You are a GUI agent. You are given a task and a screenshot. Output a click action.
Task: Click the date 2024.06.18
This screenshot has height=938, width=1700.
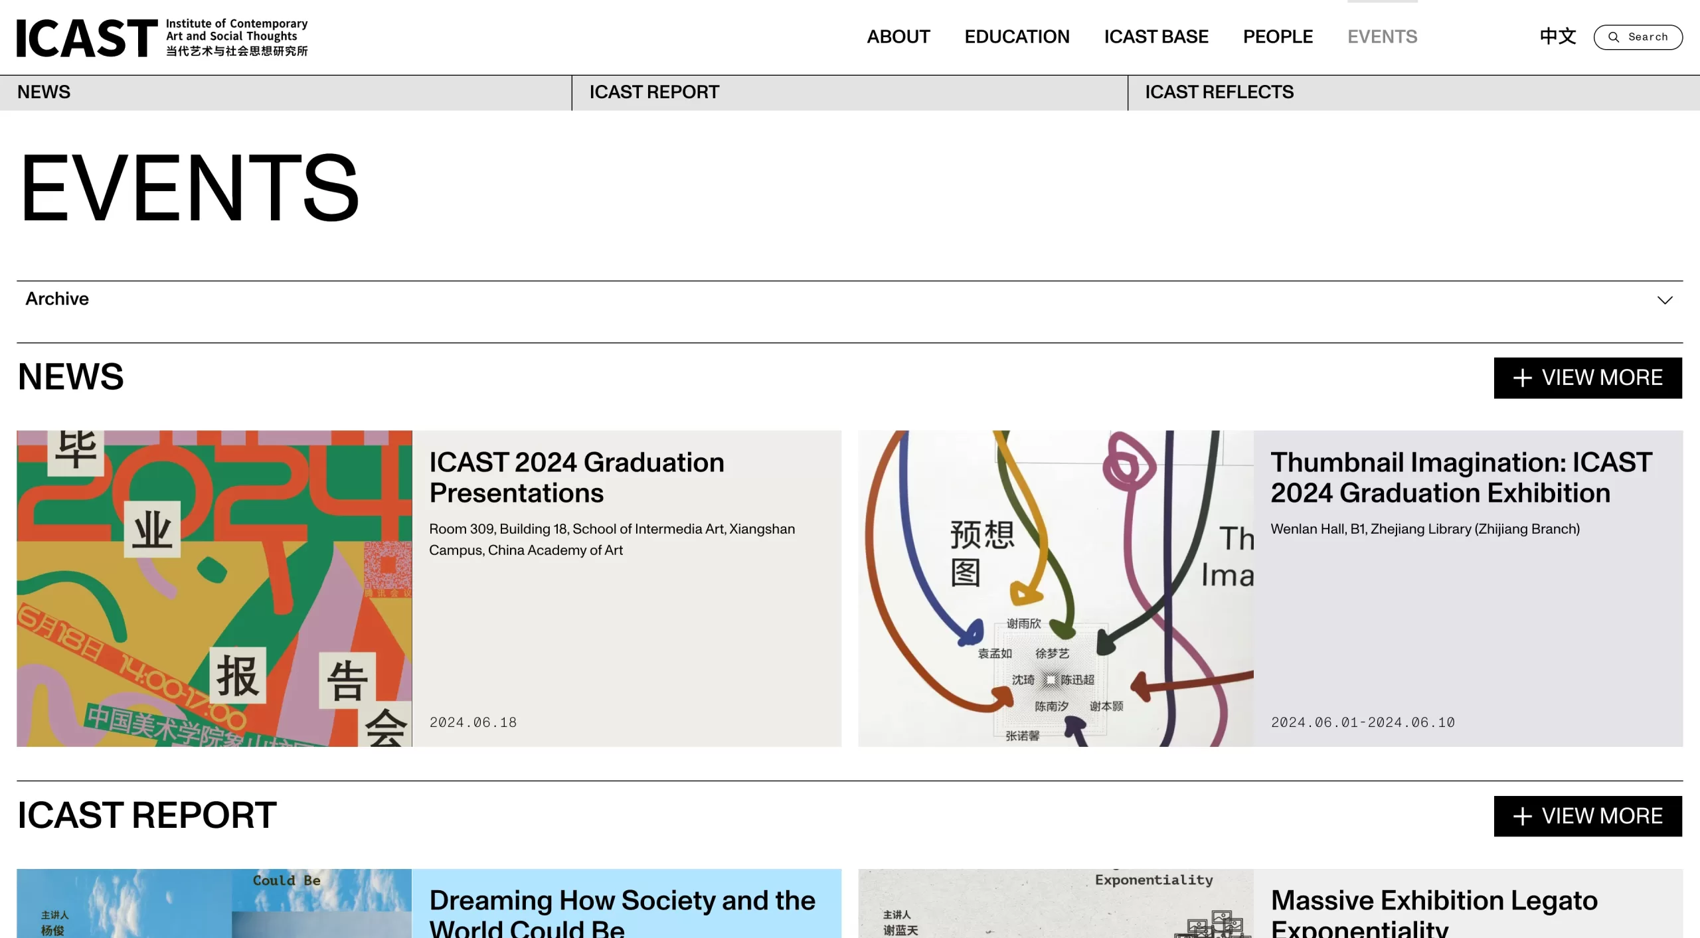click(x=473, y=722)
